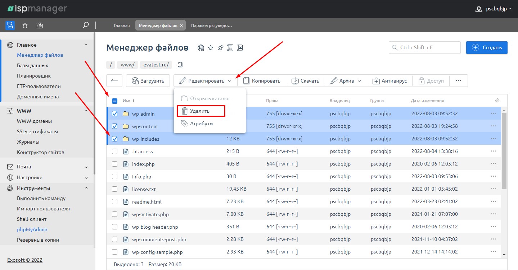Check the wp-activate.php checkbox

tap(114, 214)
